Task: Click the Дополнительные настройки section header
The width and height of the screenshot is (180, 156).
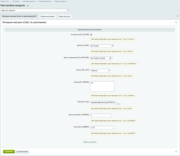Action: [90, 30]
